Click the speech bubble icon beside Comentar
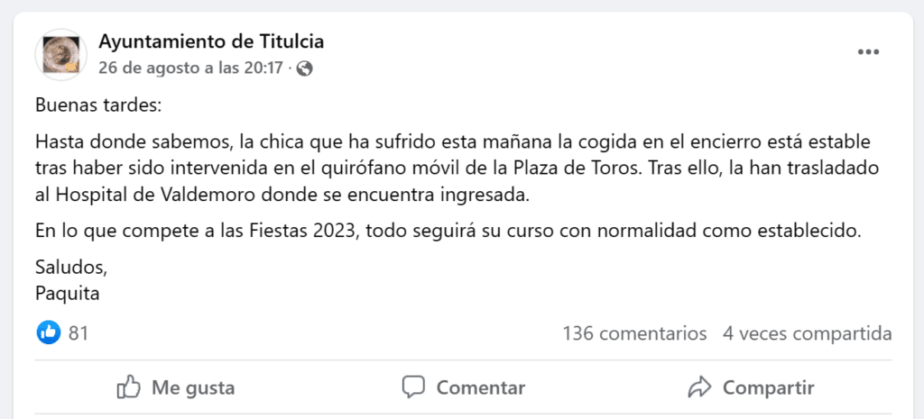 click(x=413, y=387)
